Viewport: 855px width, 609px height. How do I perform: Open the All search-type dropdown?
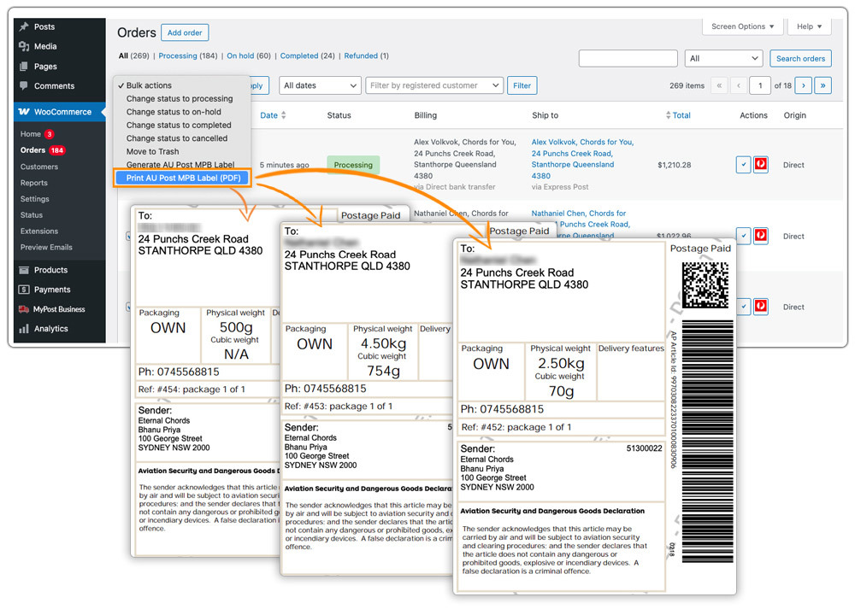coord(723,58)
